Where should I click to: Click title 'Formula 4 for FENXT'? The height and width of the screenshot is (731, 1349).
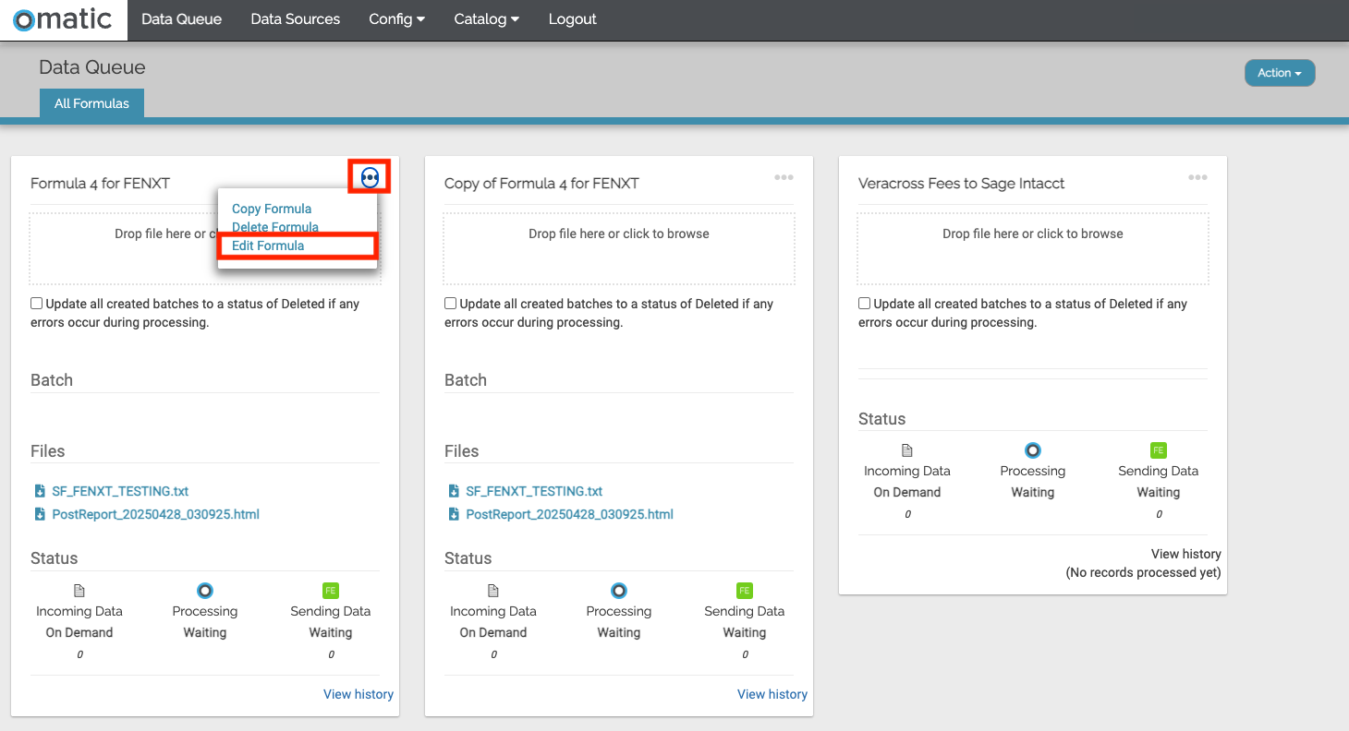pyautogui.click(x=101, y=183)
